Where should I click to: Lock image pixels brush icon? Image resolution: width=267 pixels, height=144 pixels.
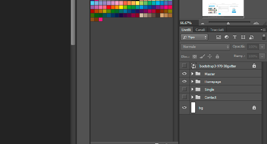(202, 56)
